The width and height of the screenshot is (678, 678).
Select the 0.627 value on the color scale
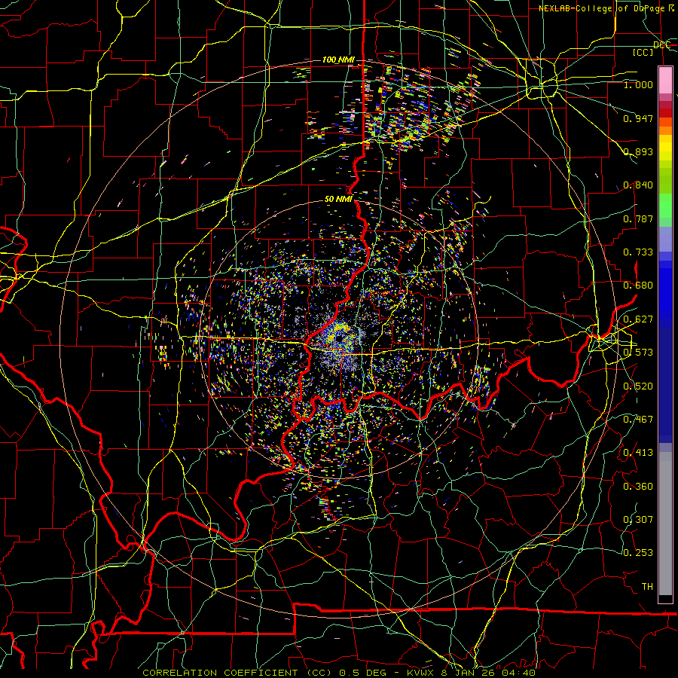coord(638,319)
